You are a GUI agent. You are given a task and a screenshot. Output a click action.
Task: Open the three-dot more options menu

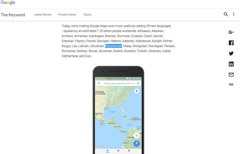pyautogui.click(x=233, y=14)
